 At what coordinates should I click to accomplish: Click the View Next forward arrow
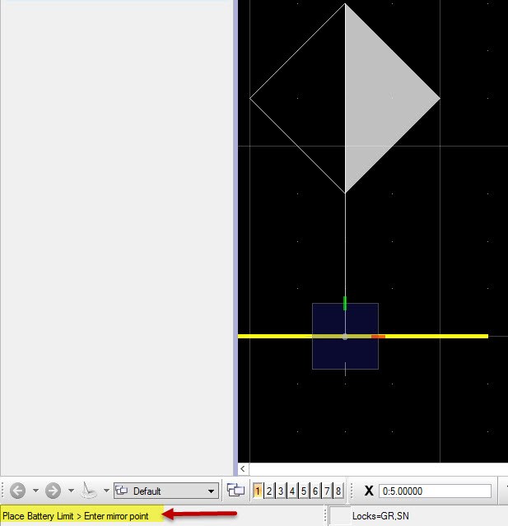tap(53, 491)
